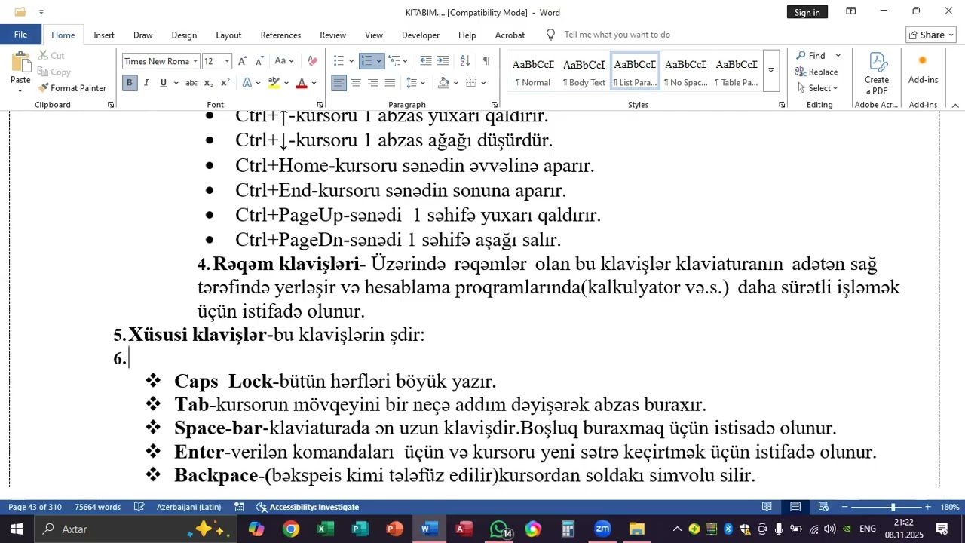Image resolution: width=965 pixels, height=543 pixels.
Task: Apply bullet list icon
Action: point(339,61)
